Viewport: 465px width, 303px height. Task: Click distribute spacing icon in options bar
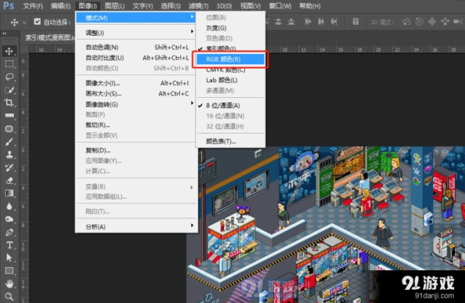[356, 22]
